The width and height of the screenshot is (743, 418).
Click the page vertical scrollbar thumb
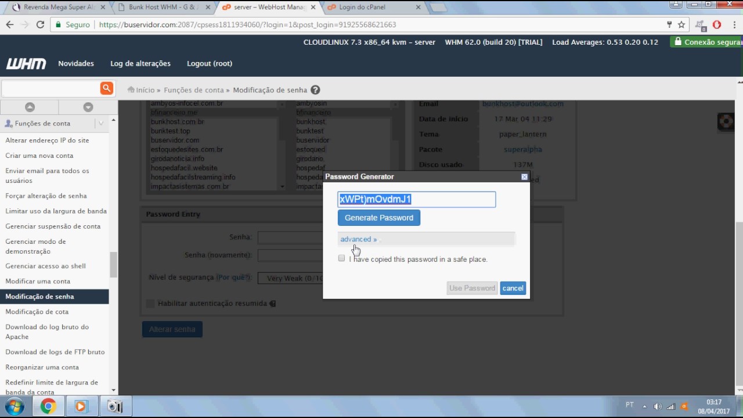739,304
